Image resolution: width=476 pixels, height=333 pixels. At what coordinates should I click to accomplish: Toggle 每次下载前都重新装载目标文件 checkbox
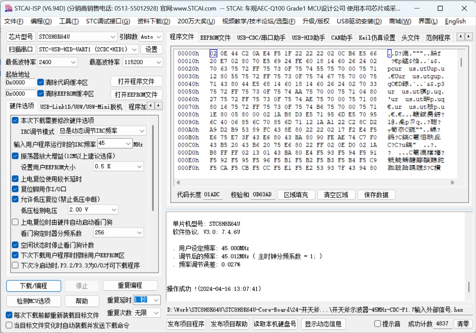9,315
